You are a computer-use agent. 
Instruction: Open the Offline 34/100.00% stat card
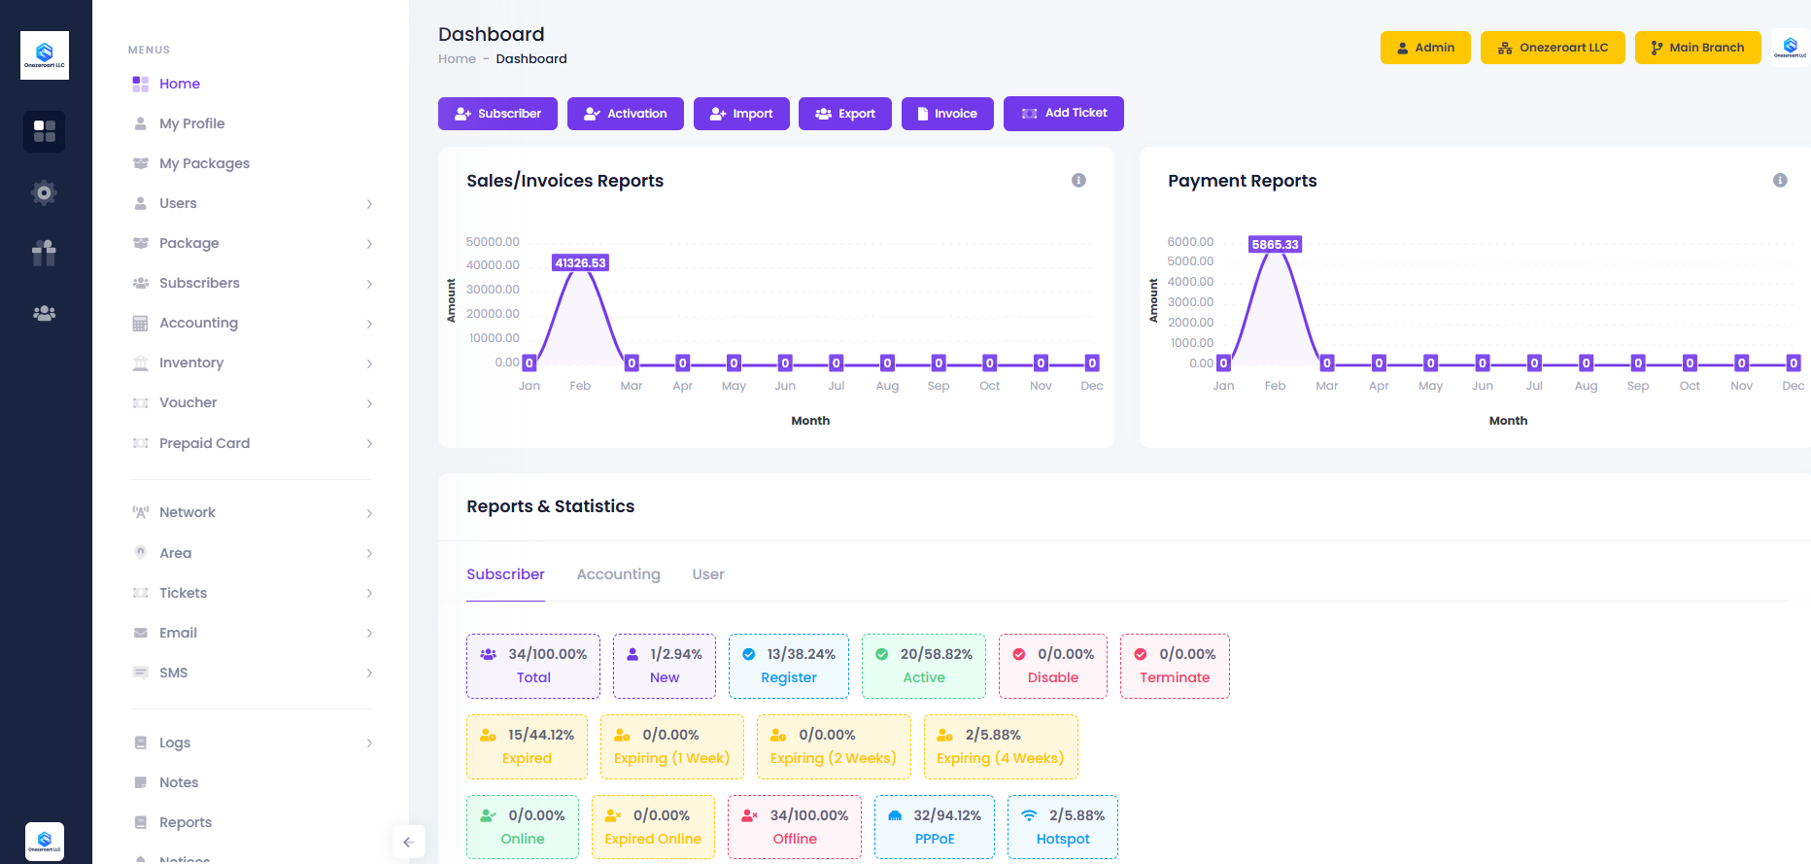[795, 827]
